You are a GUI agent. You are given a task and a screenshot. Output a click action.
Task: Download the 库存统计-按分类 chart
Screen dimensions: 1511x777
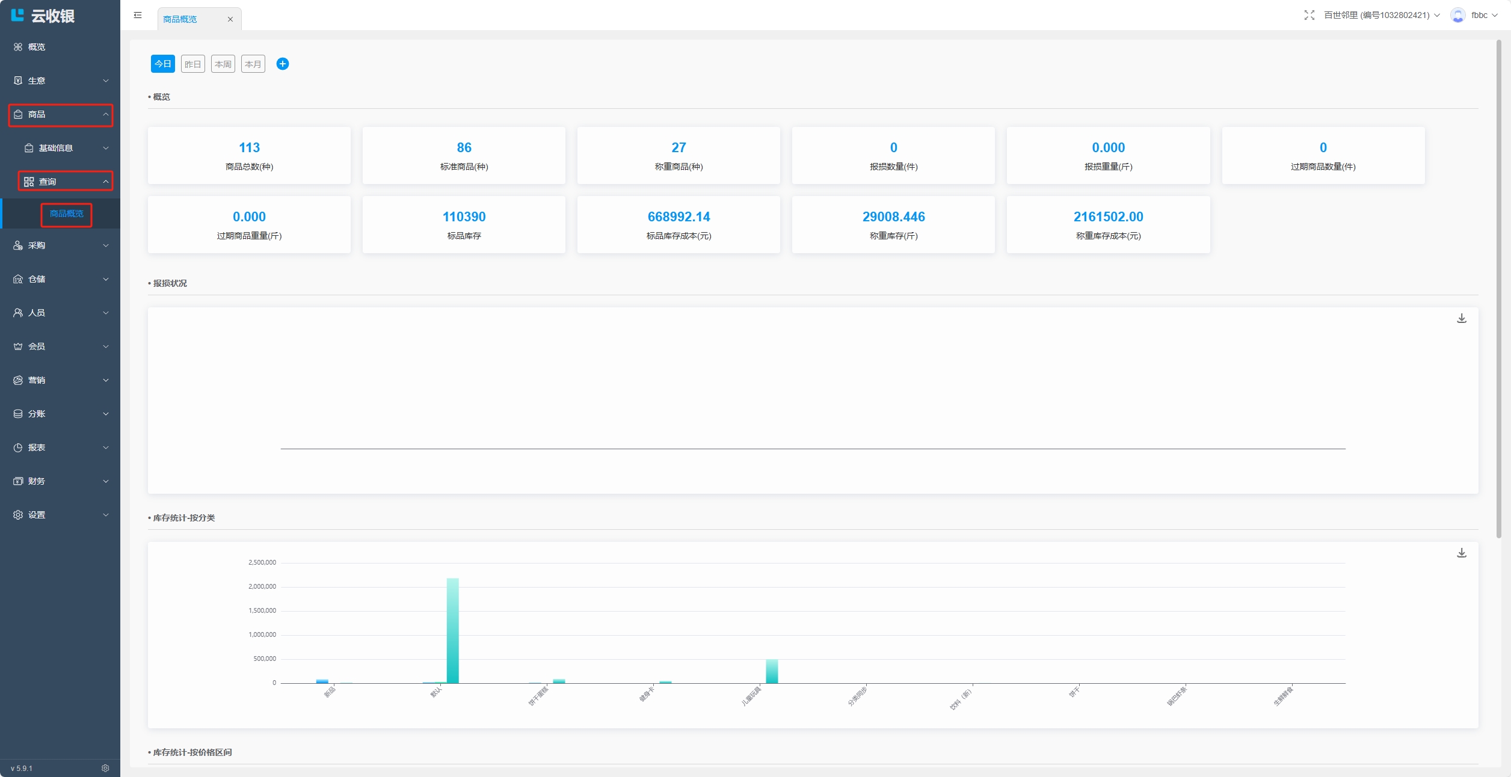coord(1461,553)
